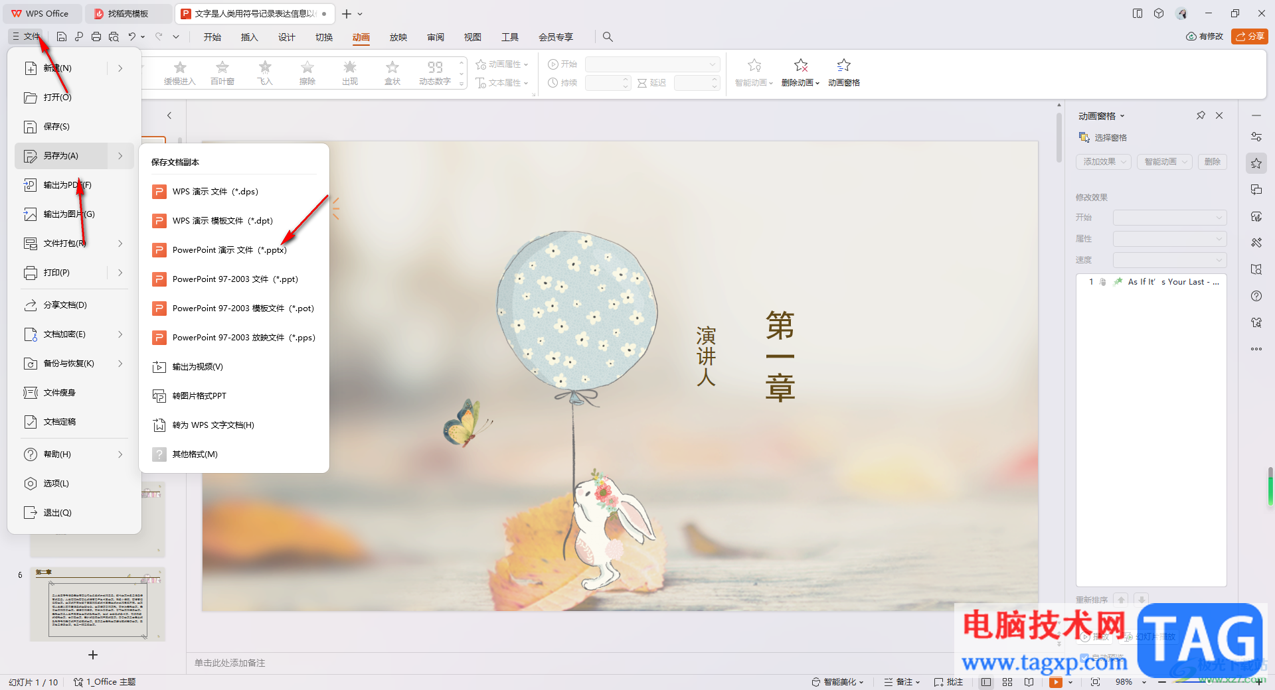This screenshot has width=1275, height=690.
Task: Click the orange 分享 share button
Action: point(1249,36)
